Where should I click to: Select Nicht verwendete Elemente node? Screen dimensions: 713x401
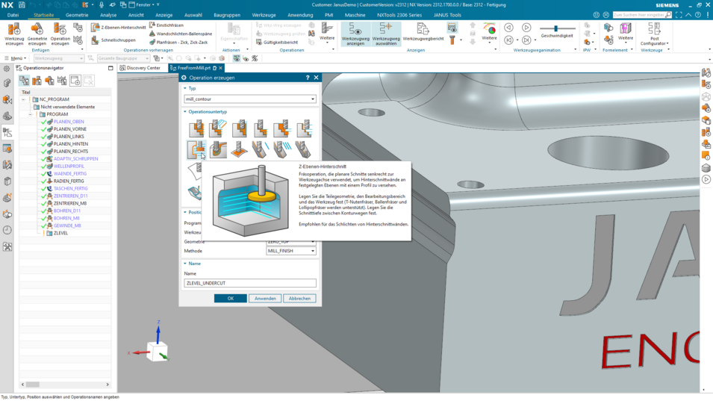click(x=68, y=107)
